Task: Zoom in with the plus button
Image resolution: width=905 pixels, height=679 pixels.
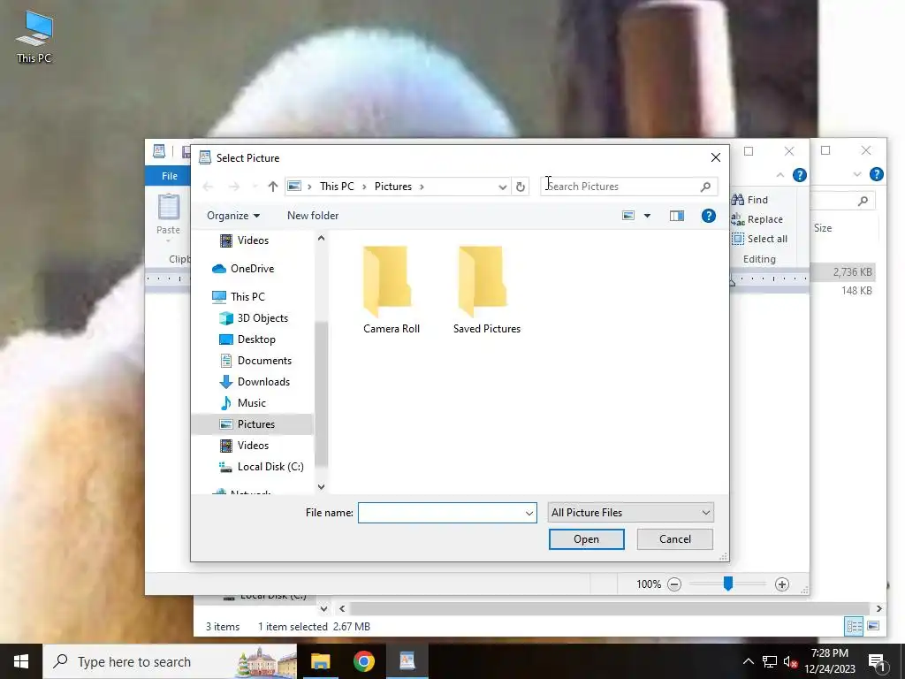Action: pyautogui.click(x=781, y=584)
